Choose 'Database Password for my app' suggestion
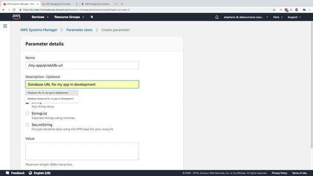The height and width of the screenshot is (176, 313). [52, 99]
